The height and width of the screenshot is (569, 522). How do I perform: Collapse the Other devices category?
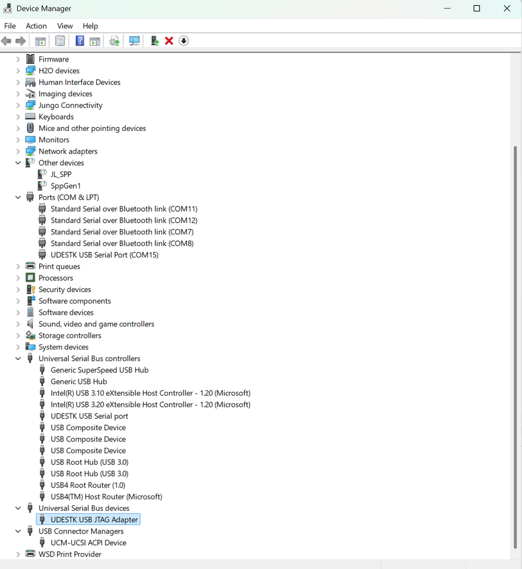point(18,162)
